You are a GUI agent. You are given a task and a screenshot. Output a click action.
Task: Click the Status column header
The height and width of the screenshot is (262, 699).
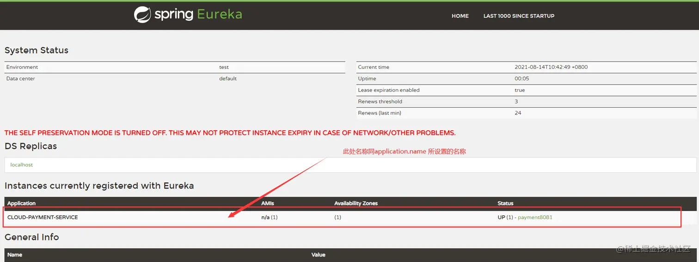pyautogui.click(x=505, y=203)
